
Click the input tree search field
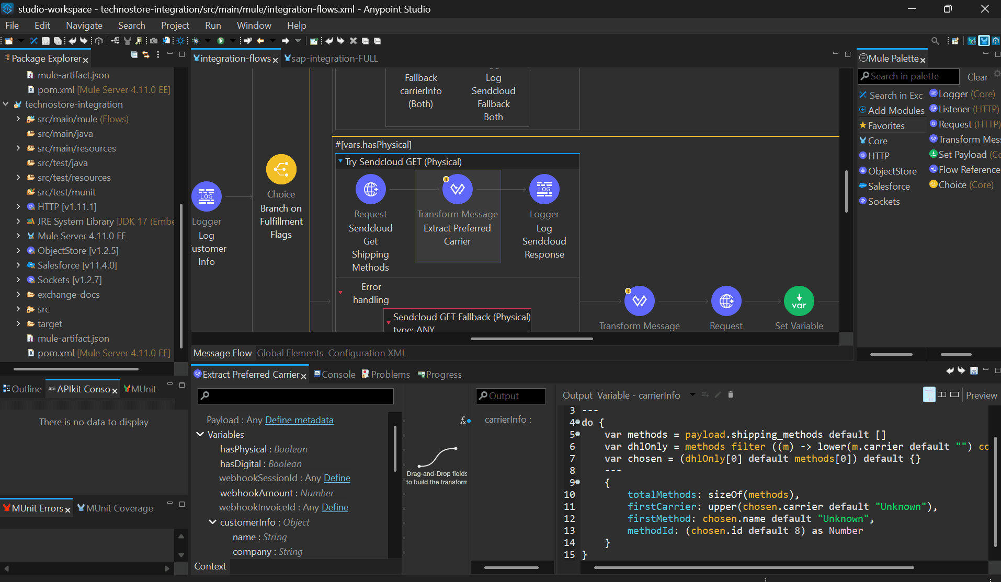[x=295, y=396]
